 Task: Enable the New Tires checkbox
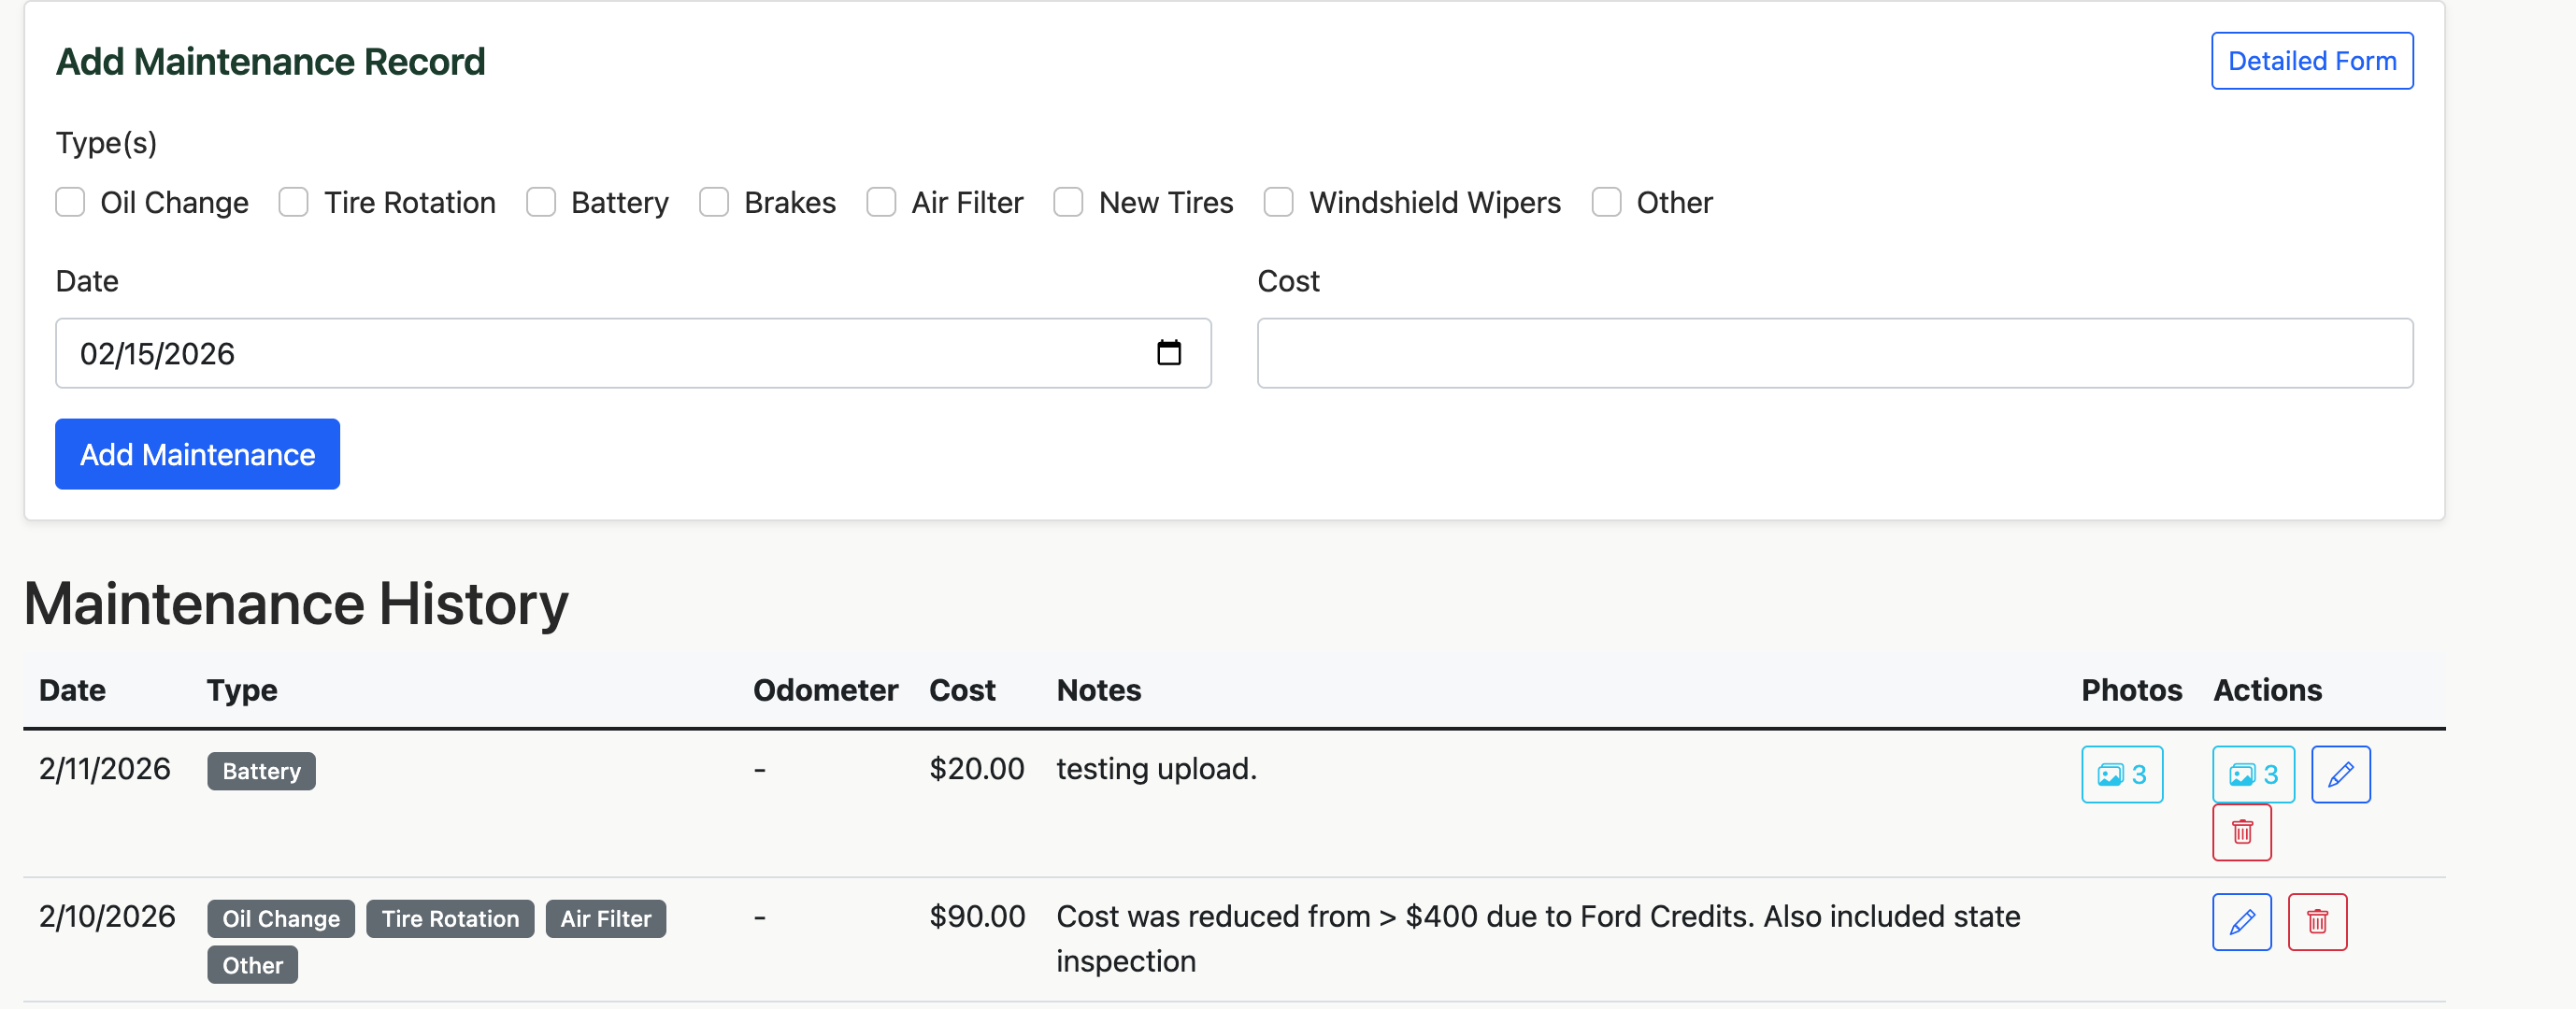coord(1068,202)
